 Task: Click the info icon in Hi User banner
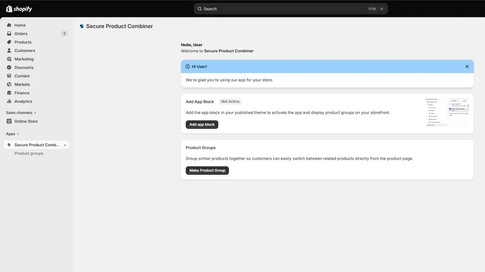pos(187,66)
